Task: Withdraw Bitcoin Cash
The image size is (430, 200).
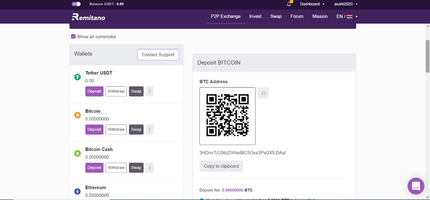Action: (116, 168)
